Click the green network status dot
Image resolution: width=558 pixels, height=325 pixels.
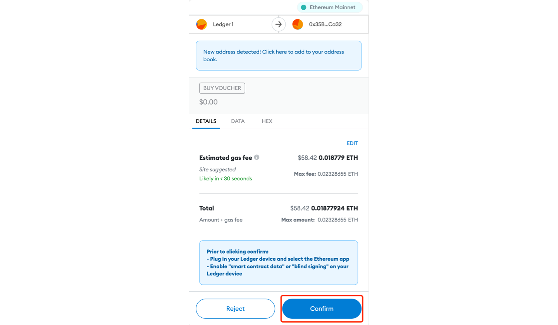pyautogui.click(x=304, y=7)
